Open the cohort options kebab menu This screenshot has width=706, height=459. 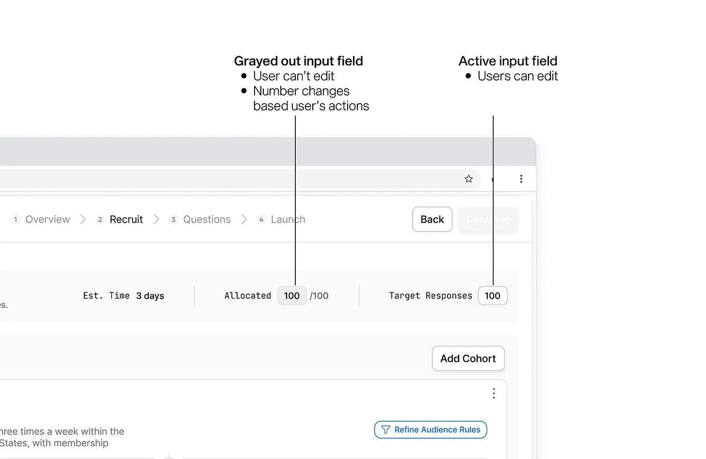[494, 393]
